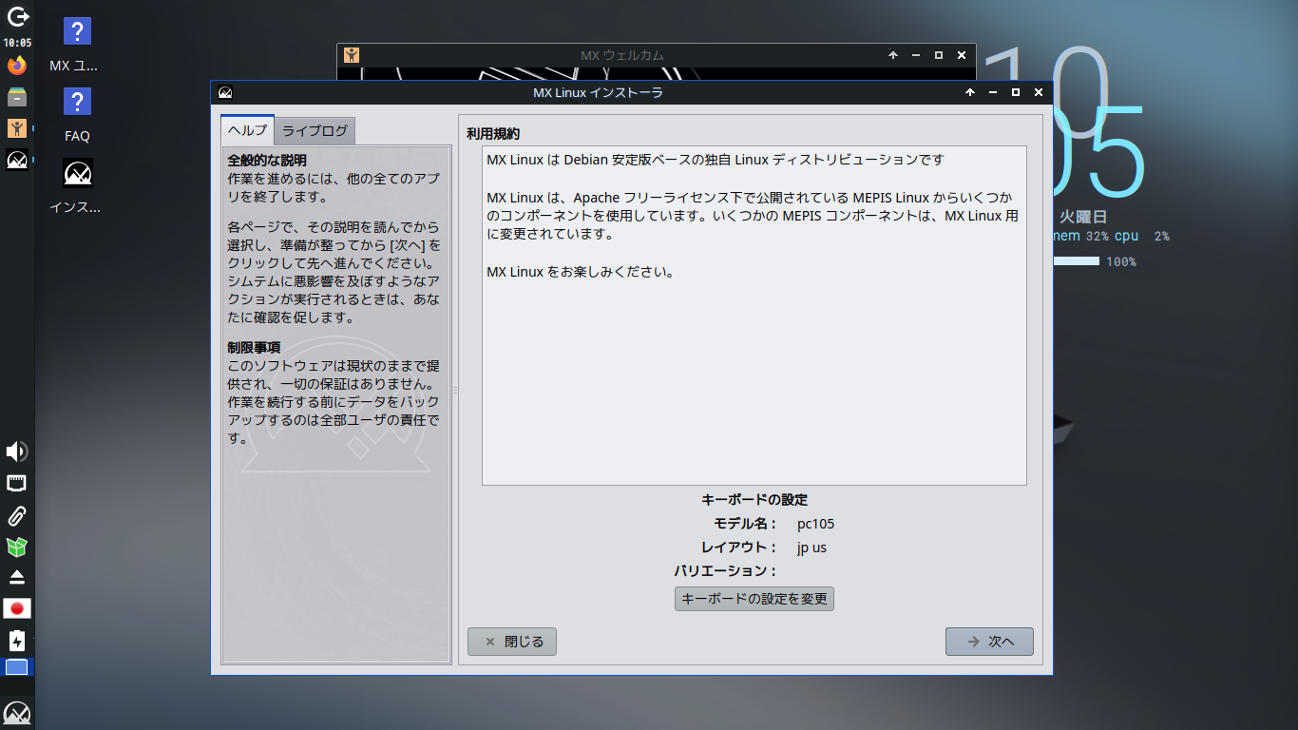The height and width of the screenshot is (730, 1298).
Task: Close the MX Linux インストーラ window
Action: [1039, 92]
